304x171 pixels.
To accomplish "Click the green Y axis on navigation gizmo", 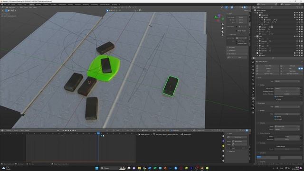I will [x=216, y=17].
